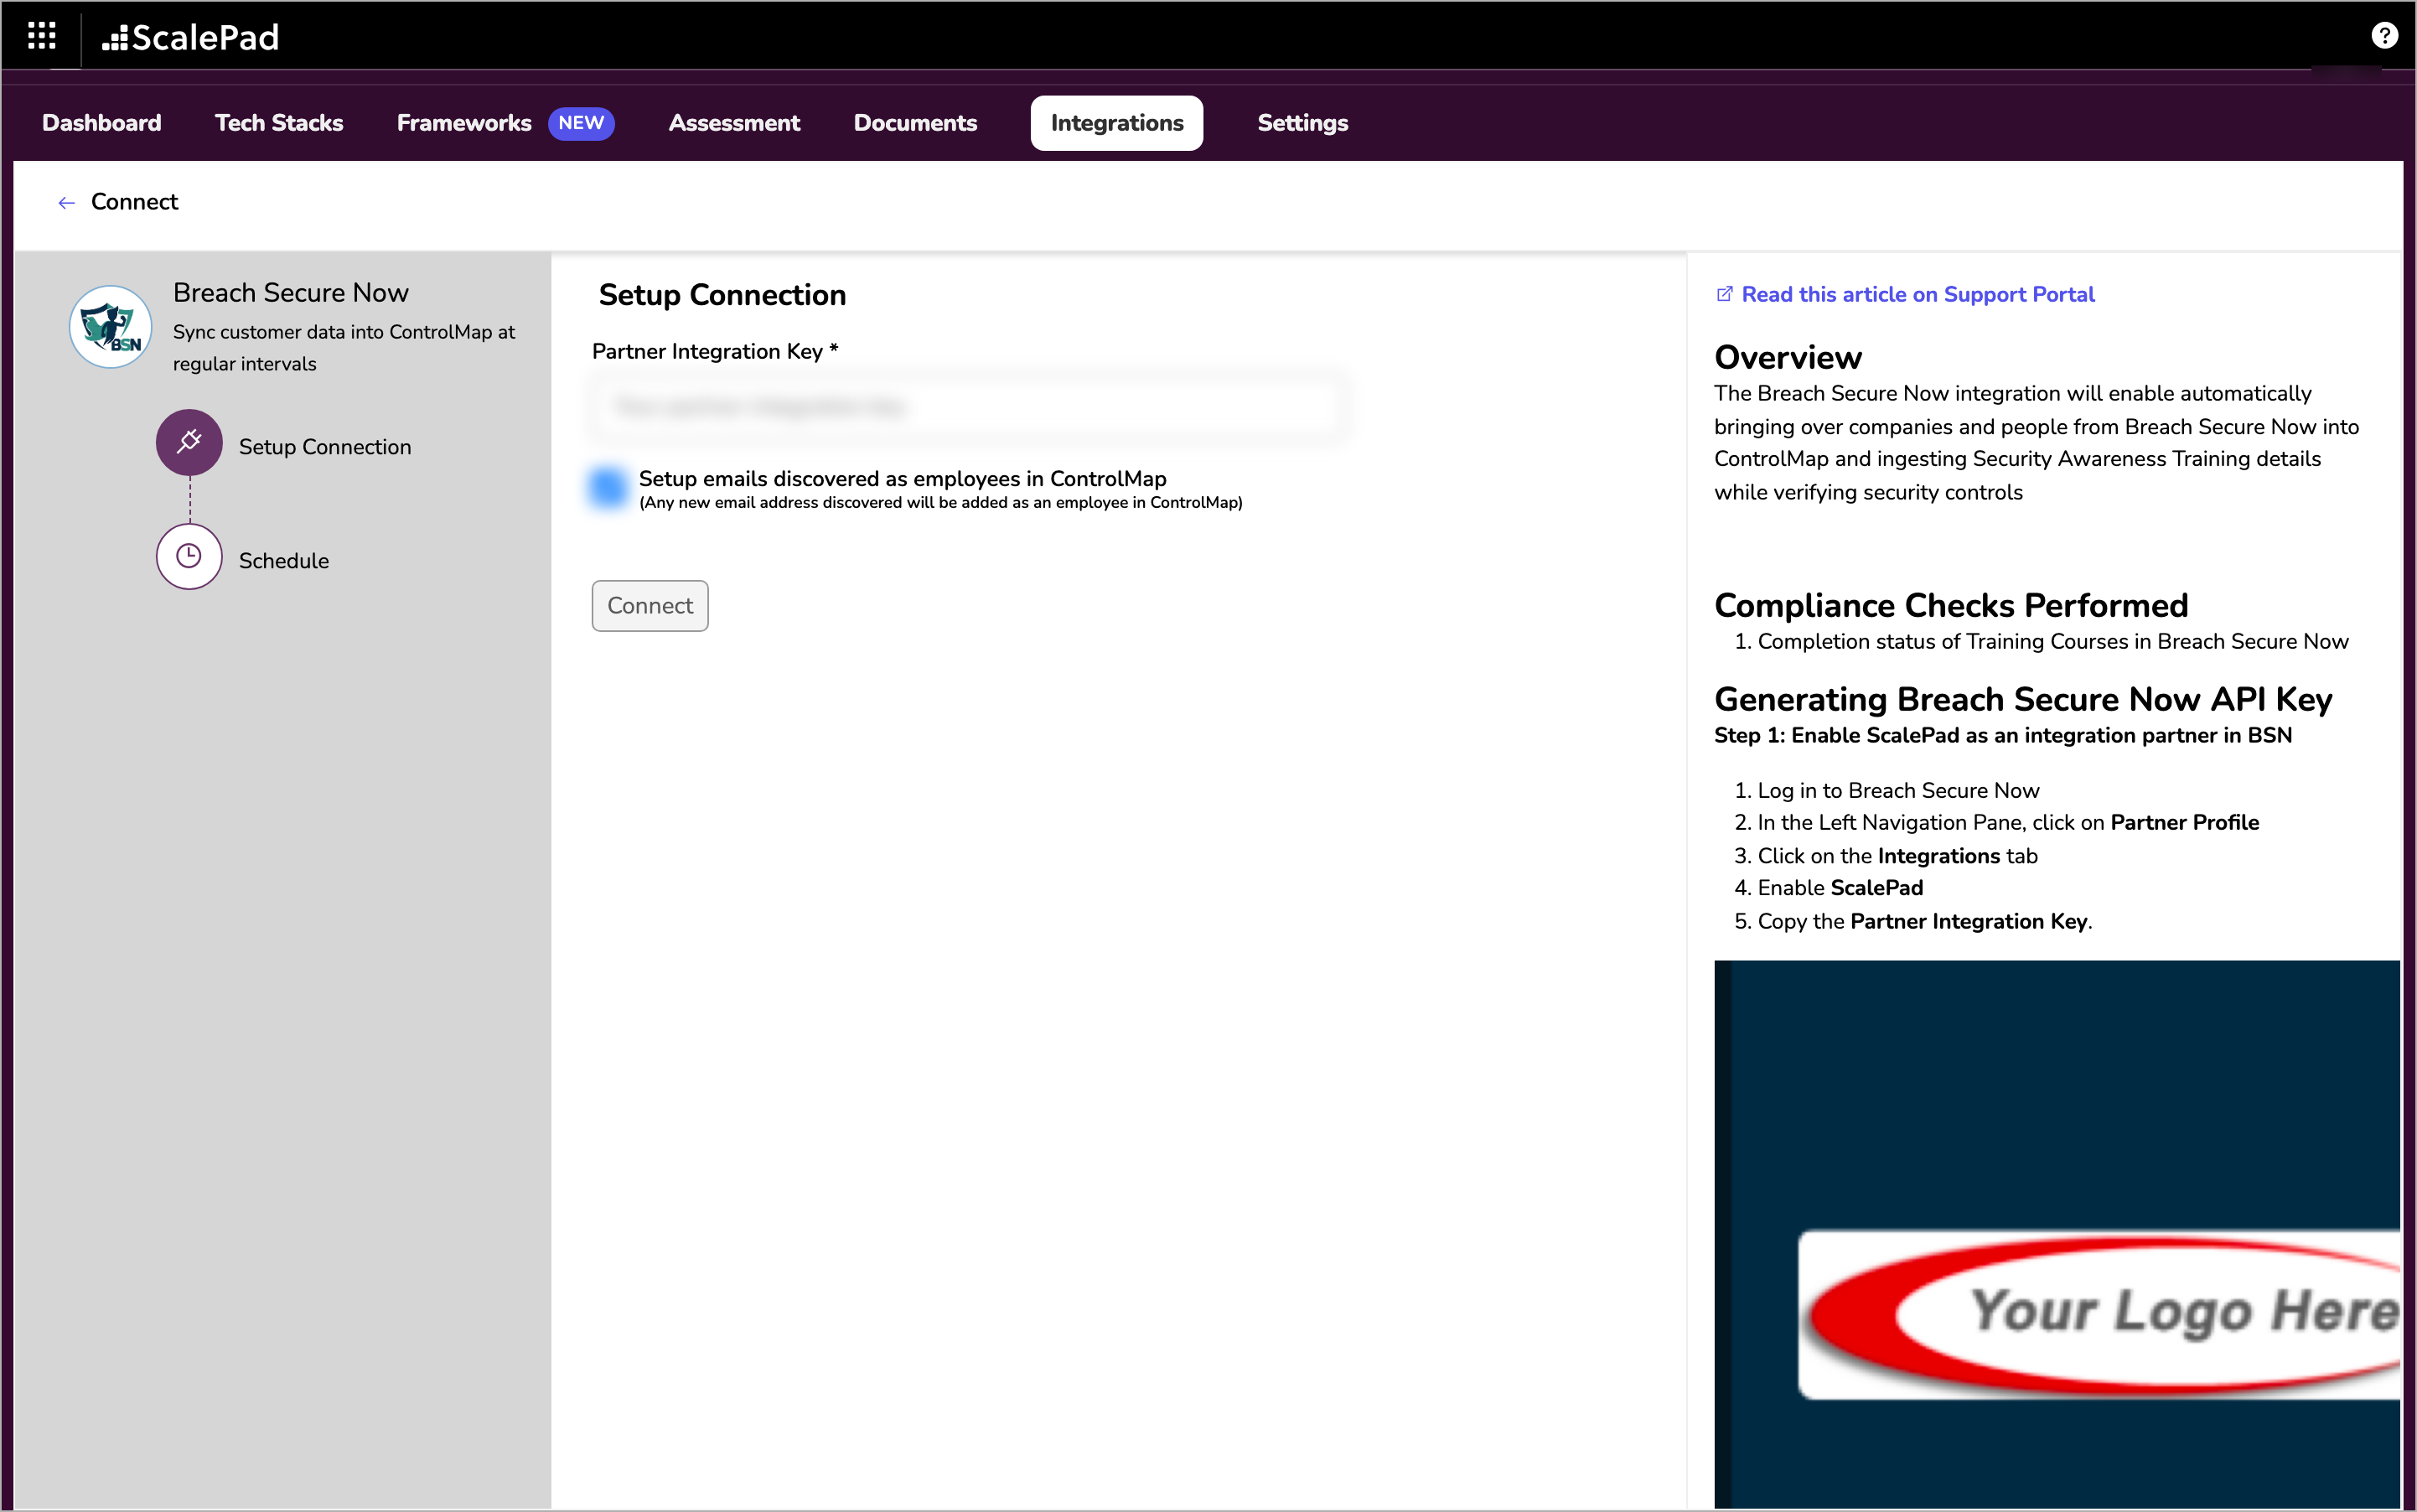Click the Setup Connection step label
The height and width of the screenshot is (1512, 2417).
(x=325, y=447)
